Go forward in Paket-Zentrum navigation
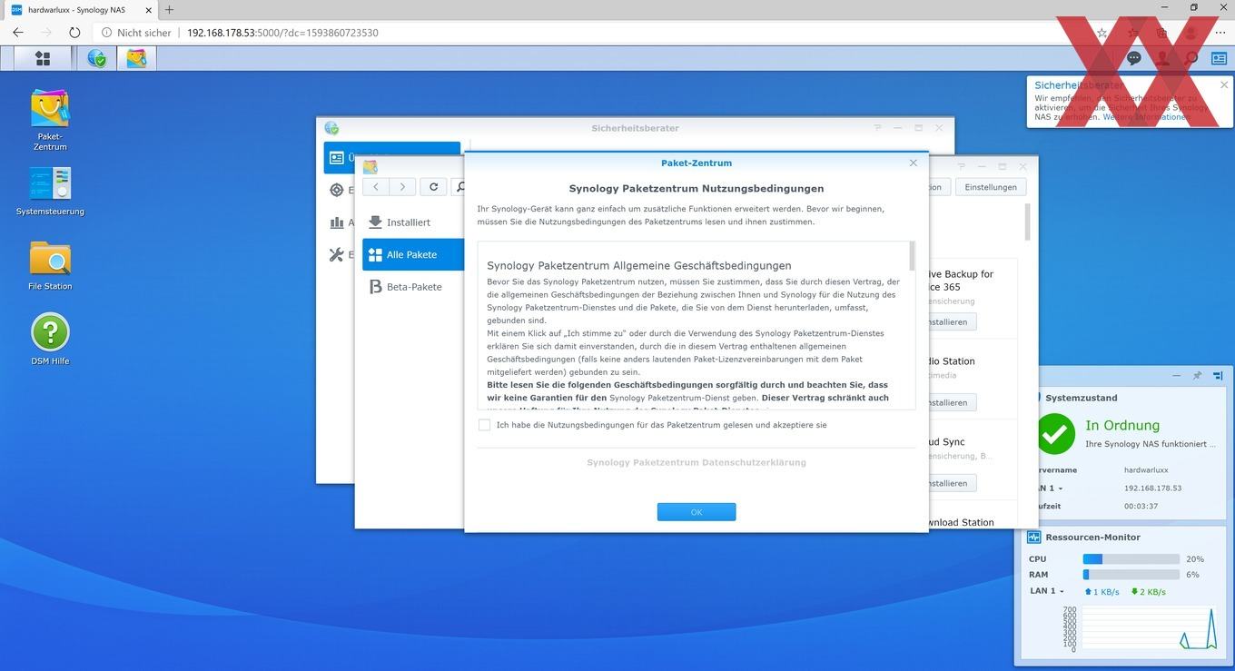1235x671 pixels. 402,186
